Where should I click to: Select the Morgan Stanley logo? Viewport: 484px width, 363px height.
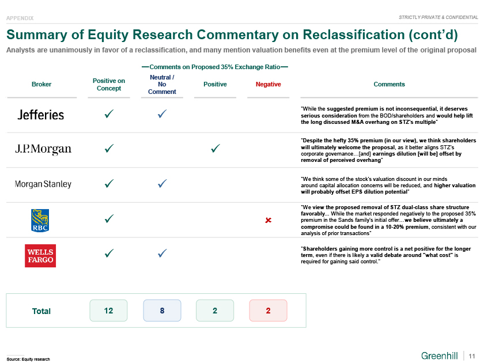43,184
